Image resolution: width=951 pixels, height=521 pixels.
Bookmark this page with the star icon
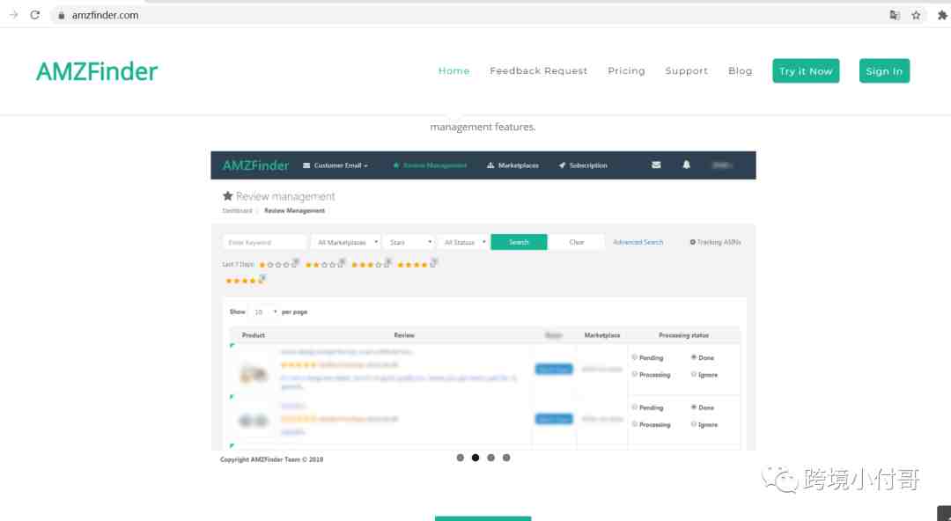(916, 15)
